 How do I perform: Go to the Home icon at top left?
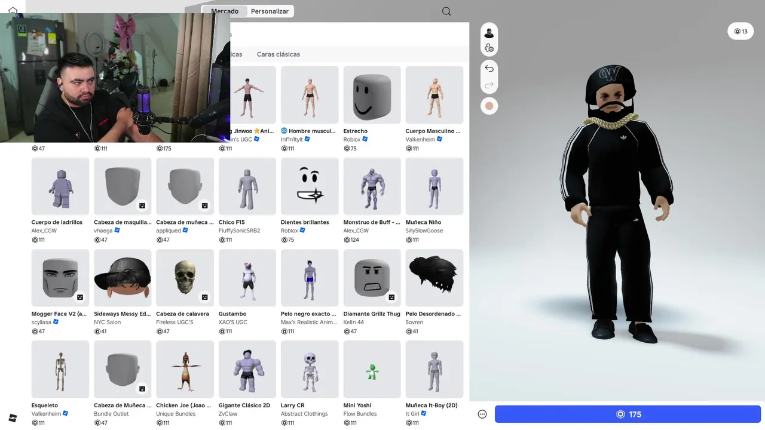(x=13, y=10)
